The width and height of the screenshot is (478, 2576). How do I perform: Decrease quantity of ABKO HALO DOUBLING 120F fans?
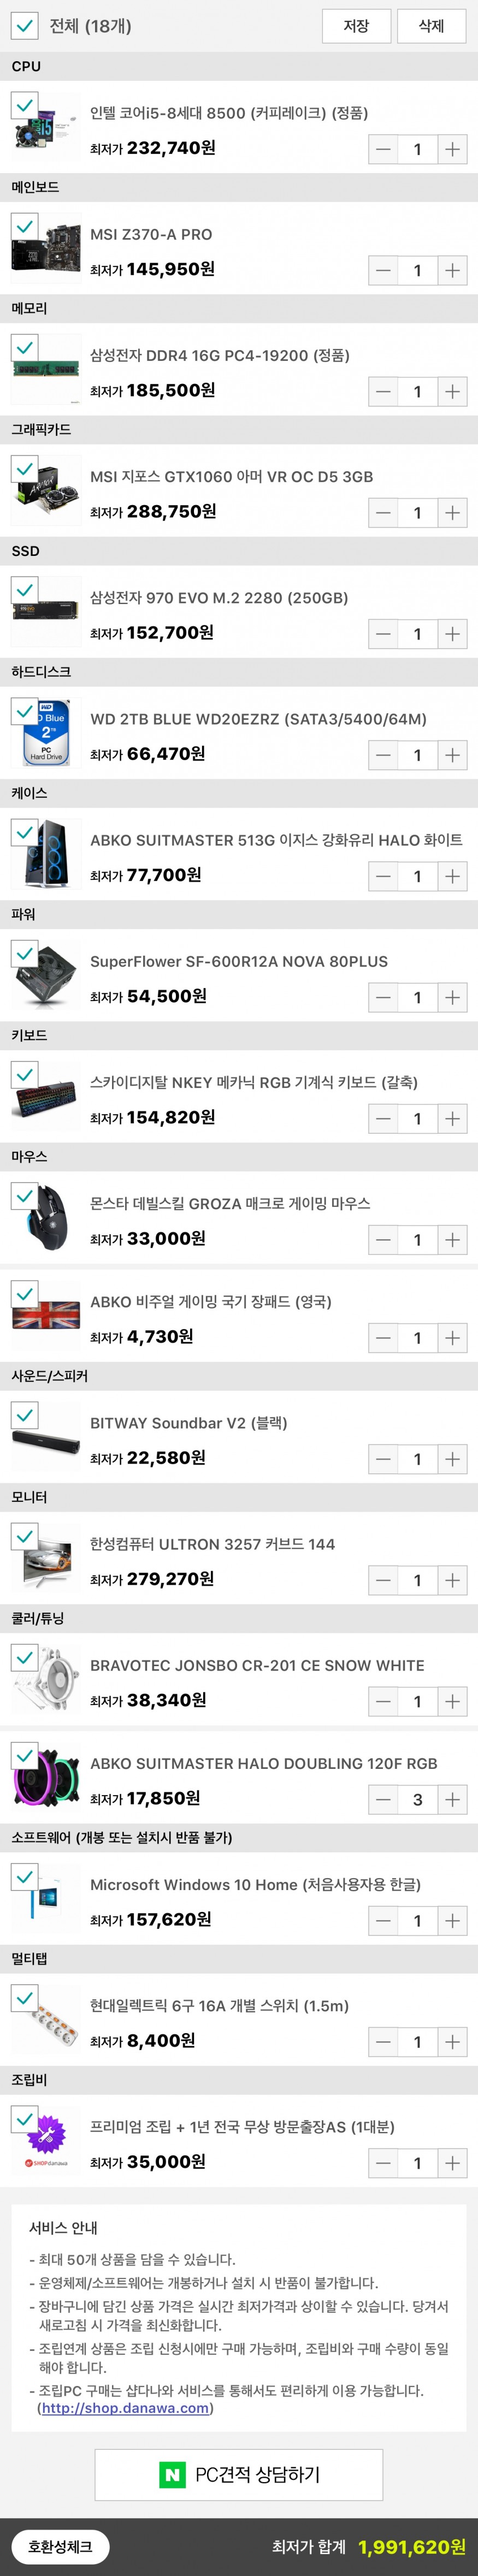click(x=383, y=1800)
